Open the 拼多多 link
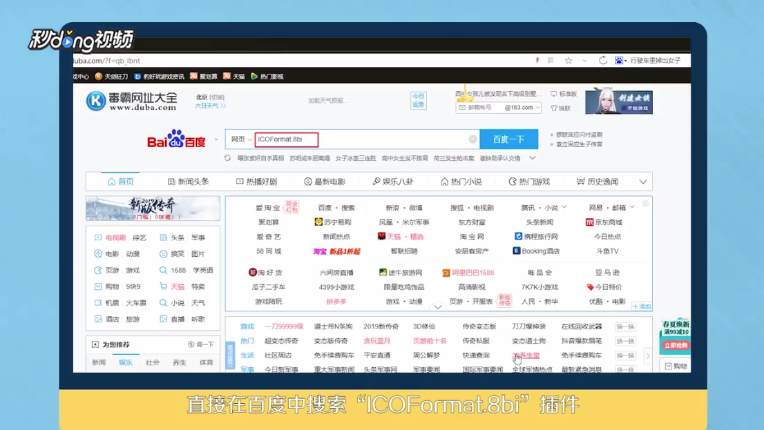The width and height of the screenshot is (764, 430). (x=336, y=302)
